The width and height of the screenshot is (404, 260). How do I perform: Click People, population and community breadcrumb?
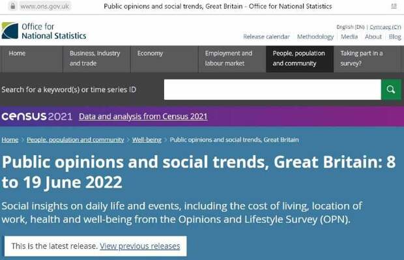click(75, 139)
